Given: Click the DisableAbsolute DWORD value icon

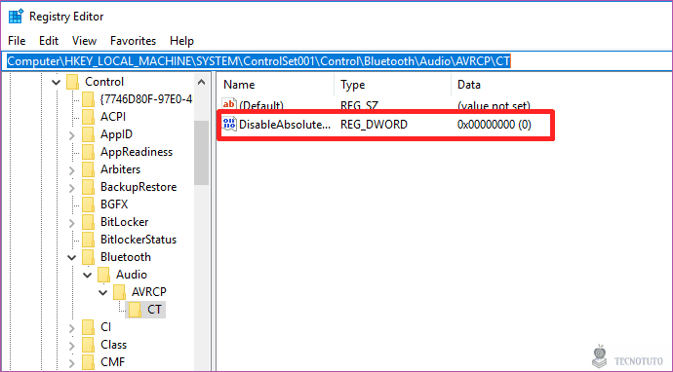Looking at the screenshot, I should click(x=229, y=125).
